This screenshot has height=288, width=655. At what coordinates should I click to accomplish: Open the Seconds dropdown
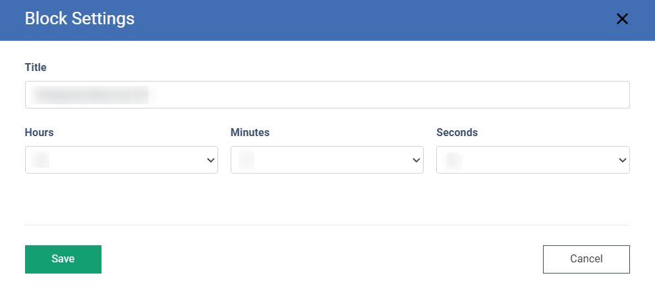tap(532, 160)
